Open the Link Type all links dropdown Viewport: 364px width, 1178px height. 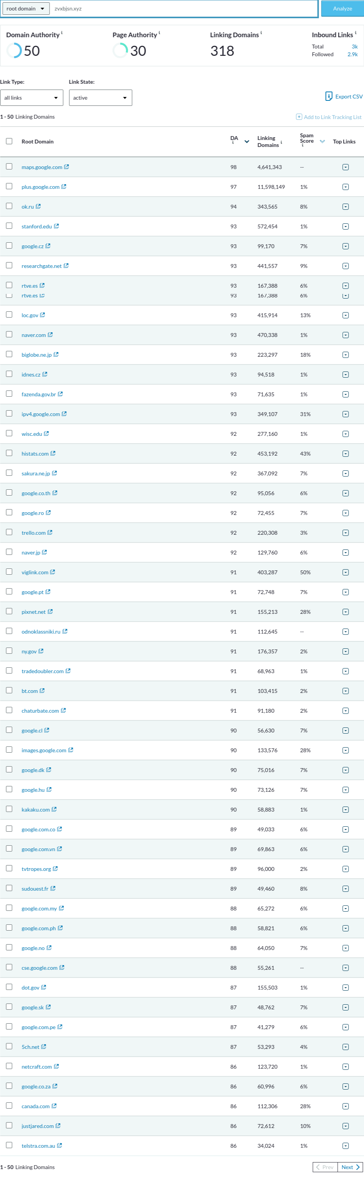point(31,98)
